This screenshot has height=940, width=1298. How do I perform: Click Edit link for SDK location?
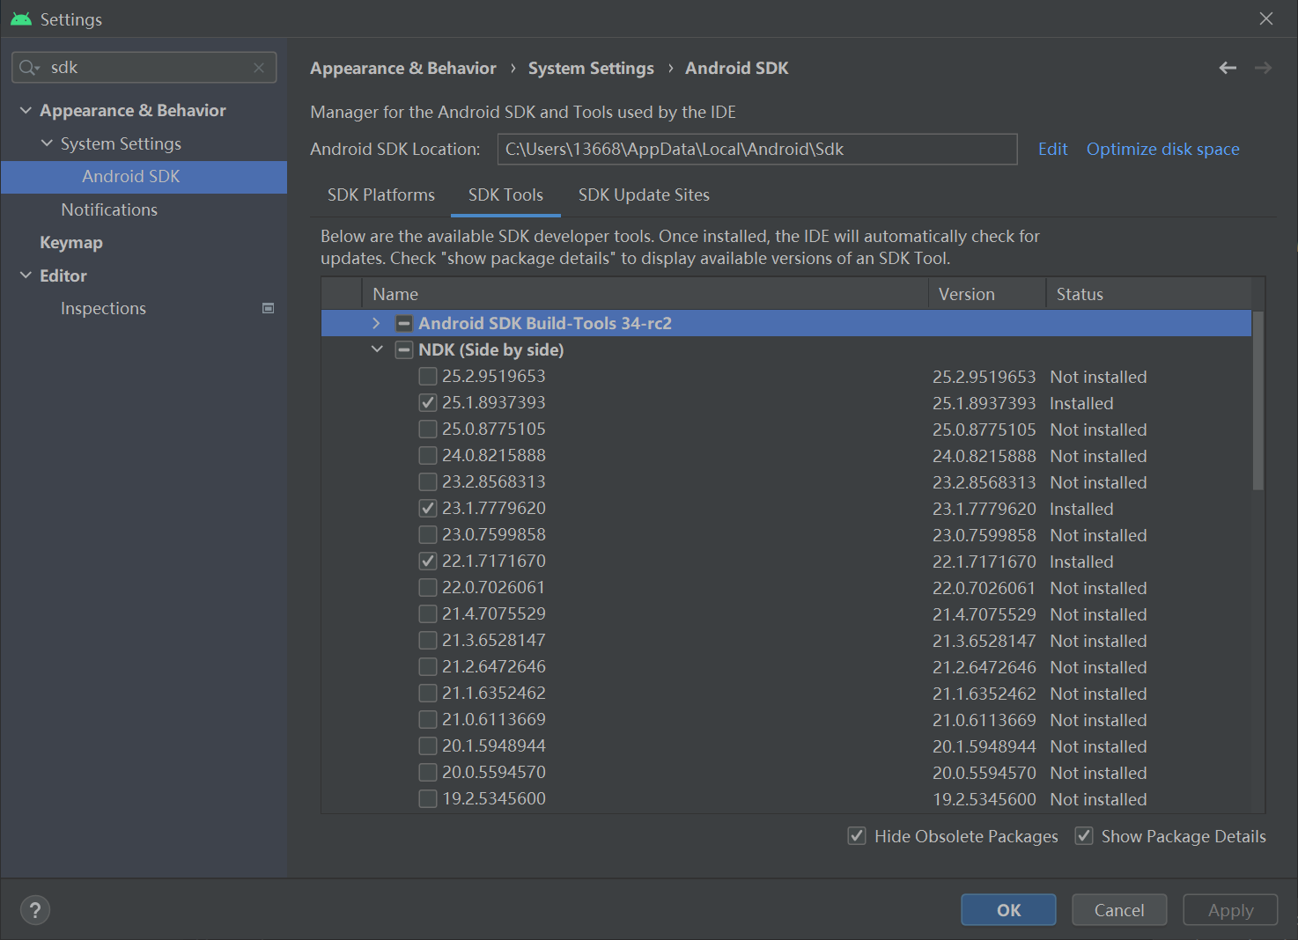(x=1052, y=149)
